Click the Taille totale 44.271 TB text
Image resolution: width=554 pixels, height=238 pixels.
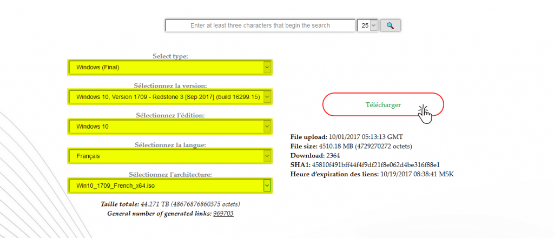170,204
